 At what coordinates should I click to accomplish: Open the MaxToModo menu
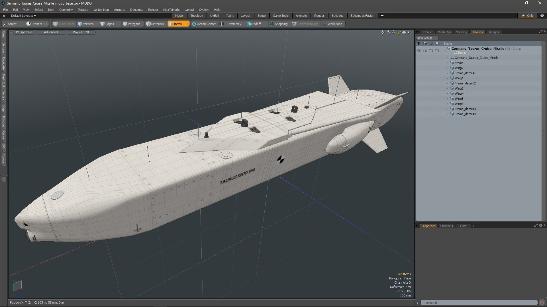point(171,10)
